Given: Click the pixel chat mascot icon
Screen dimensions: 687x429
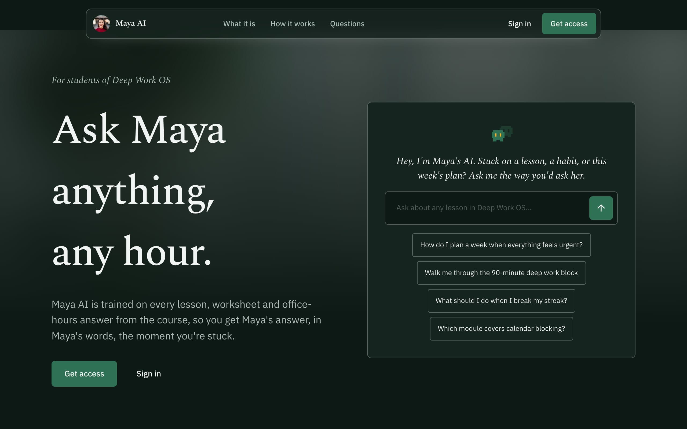Looking at the screenshot, I should click(x=502, y=134).
